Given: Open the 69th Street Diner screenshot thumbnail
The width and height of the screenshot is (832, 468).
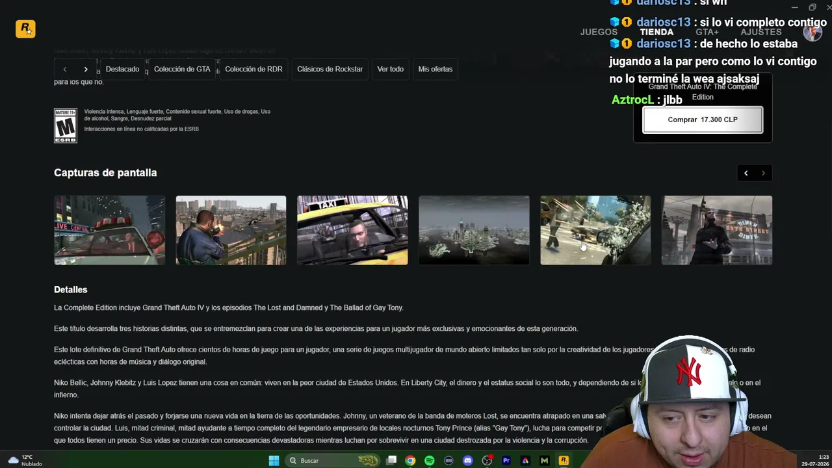Looking at the screenshot, I should point(717,230).
